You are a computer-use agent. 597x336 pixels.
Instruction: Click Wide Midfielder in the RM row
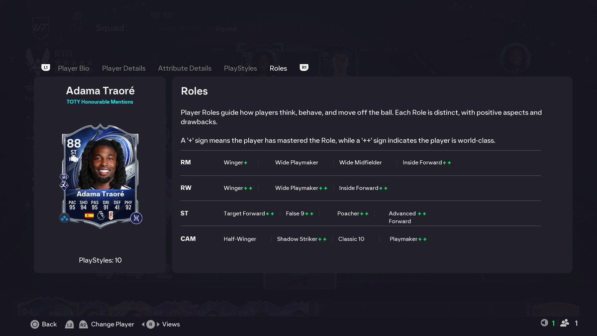[x=360, y=162]
